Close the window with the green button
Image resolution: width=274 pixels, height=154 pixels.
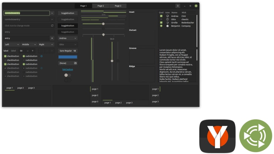coord(196,6)
